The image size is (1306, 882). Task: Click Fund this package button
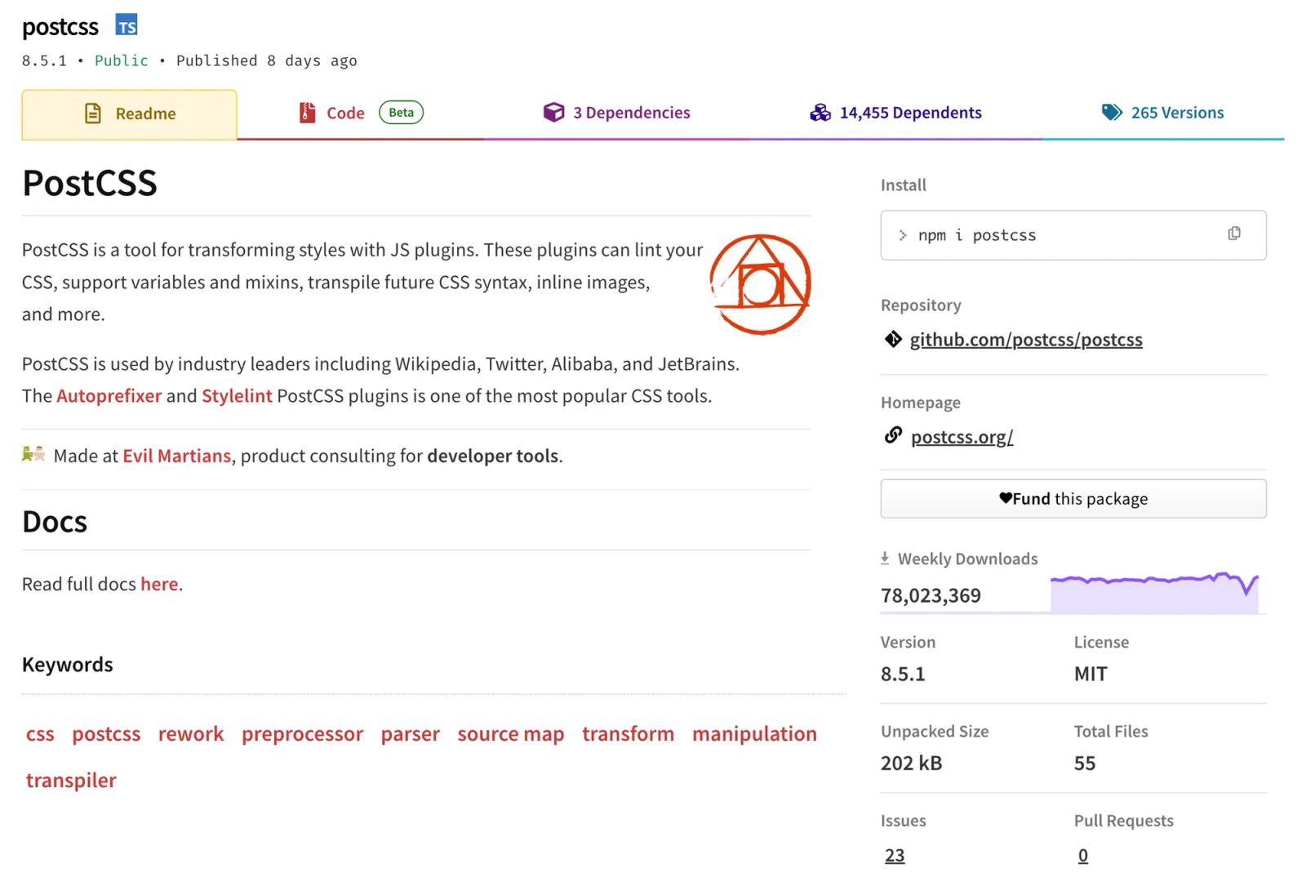[1073, 499]
